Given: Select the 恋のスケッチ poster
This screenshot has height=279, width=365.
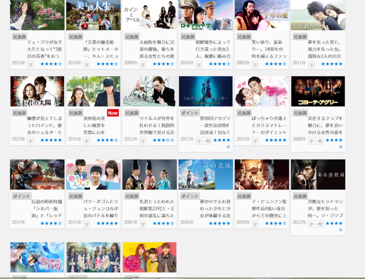Looking at the screenshot, I should pos(94,174).
